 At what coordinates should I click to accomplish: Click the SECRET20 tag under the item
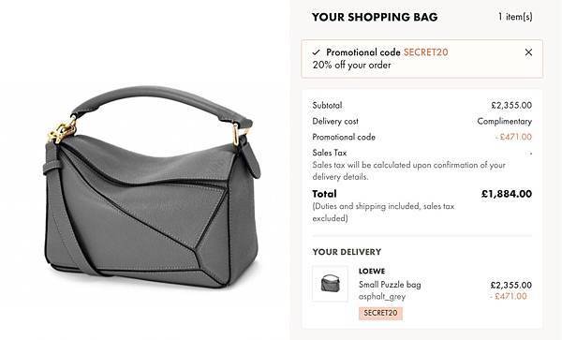point(380,313)
